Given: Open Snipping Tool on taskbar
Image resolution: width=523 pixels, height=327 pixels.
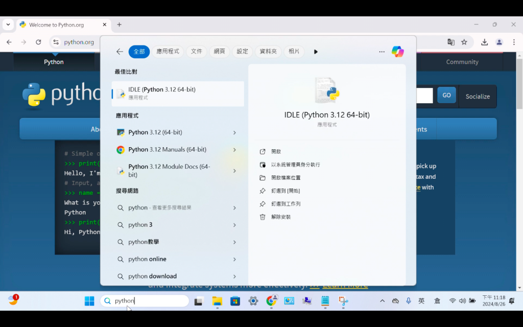Looking at the screenshot, I should click(343, 301).
